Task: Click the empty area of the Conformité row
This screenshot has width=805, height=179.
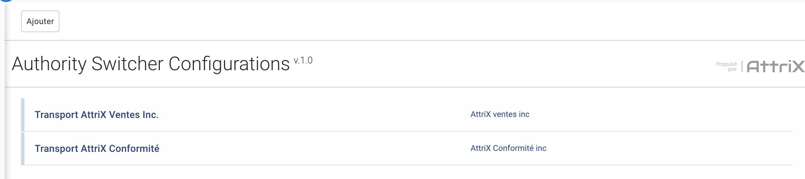Action: pyautogui.click(x=305, y=148)
